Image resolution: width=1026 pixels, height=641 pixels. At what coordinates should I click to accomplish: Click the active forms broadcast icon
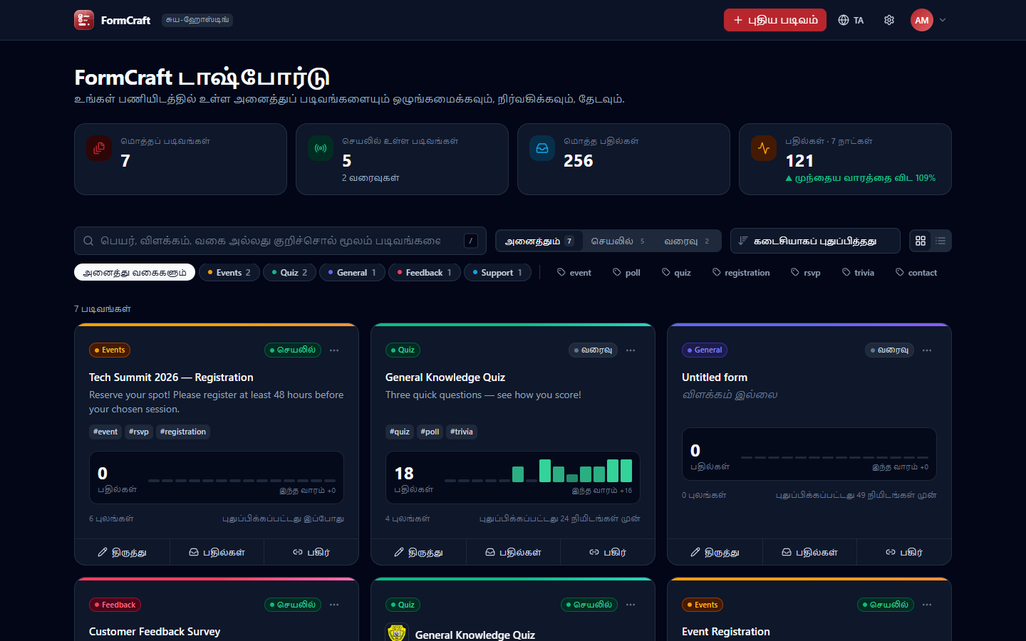(x=321, y=148)
